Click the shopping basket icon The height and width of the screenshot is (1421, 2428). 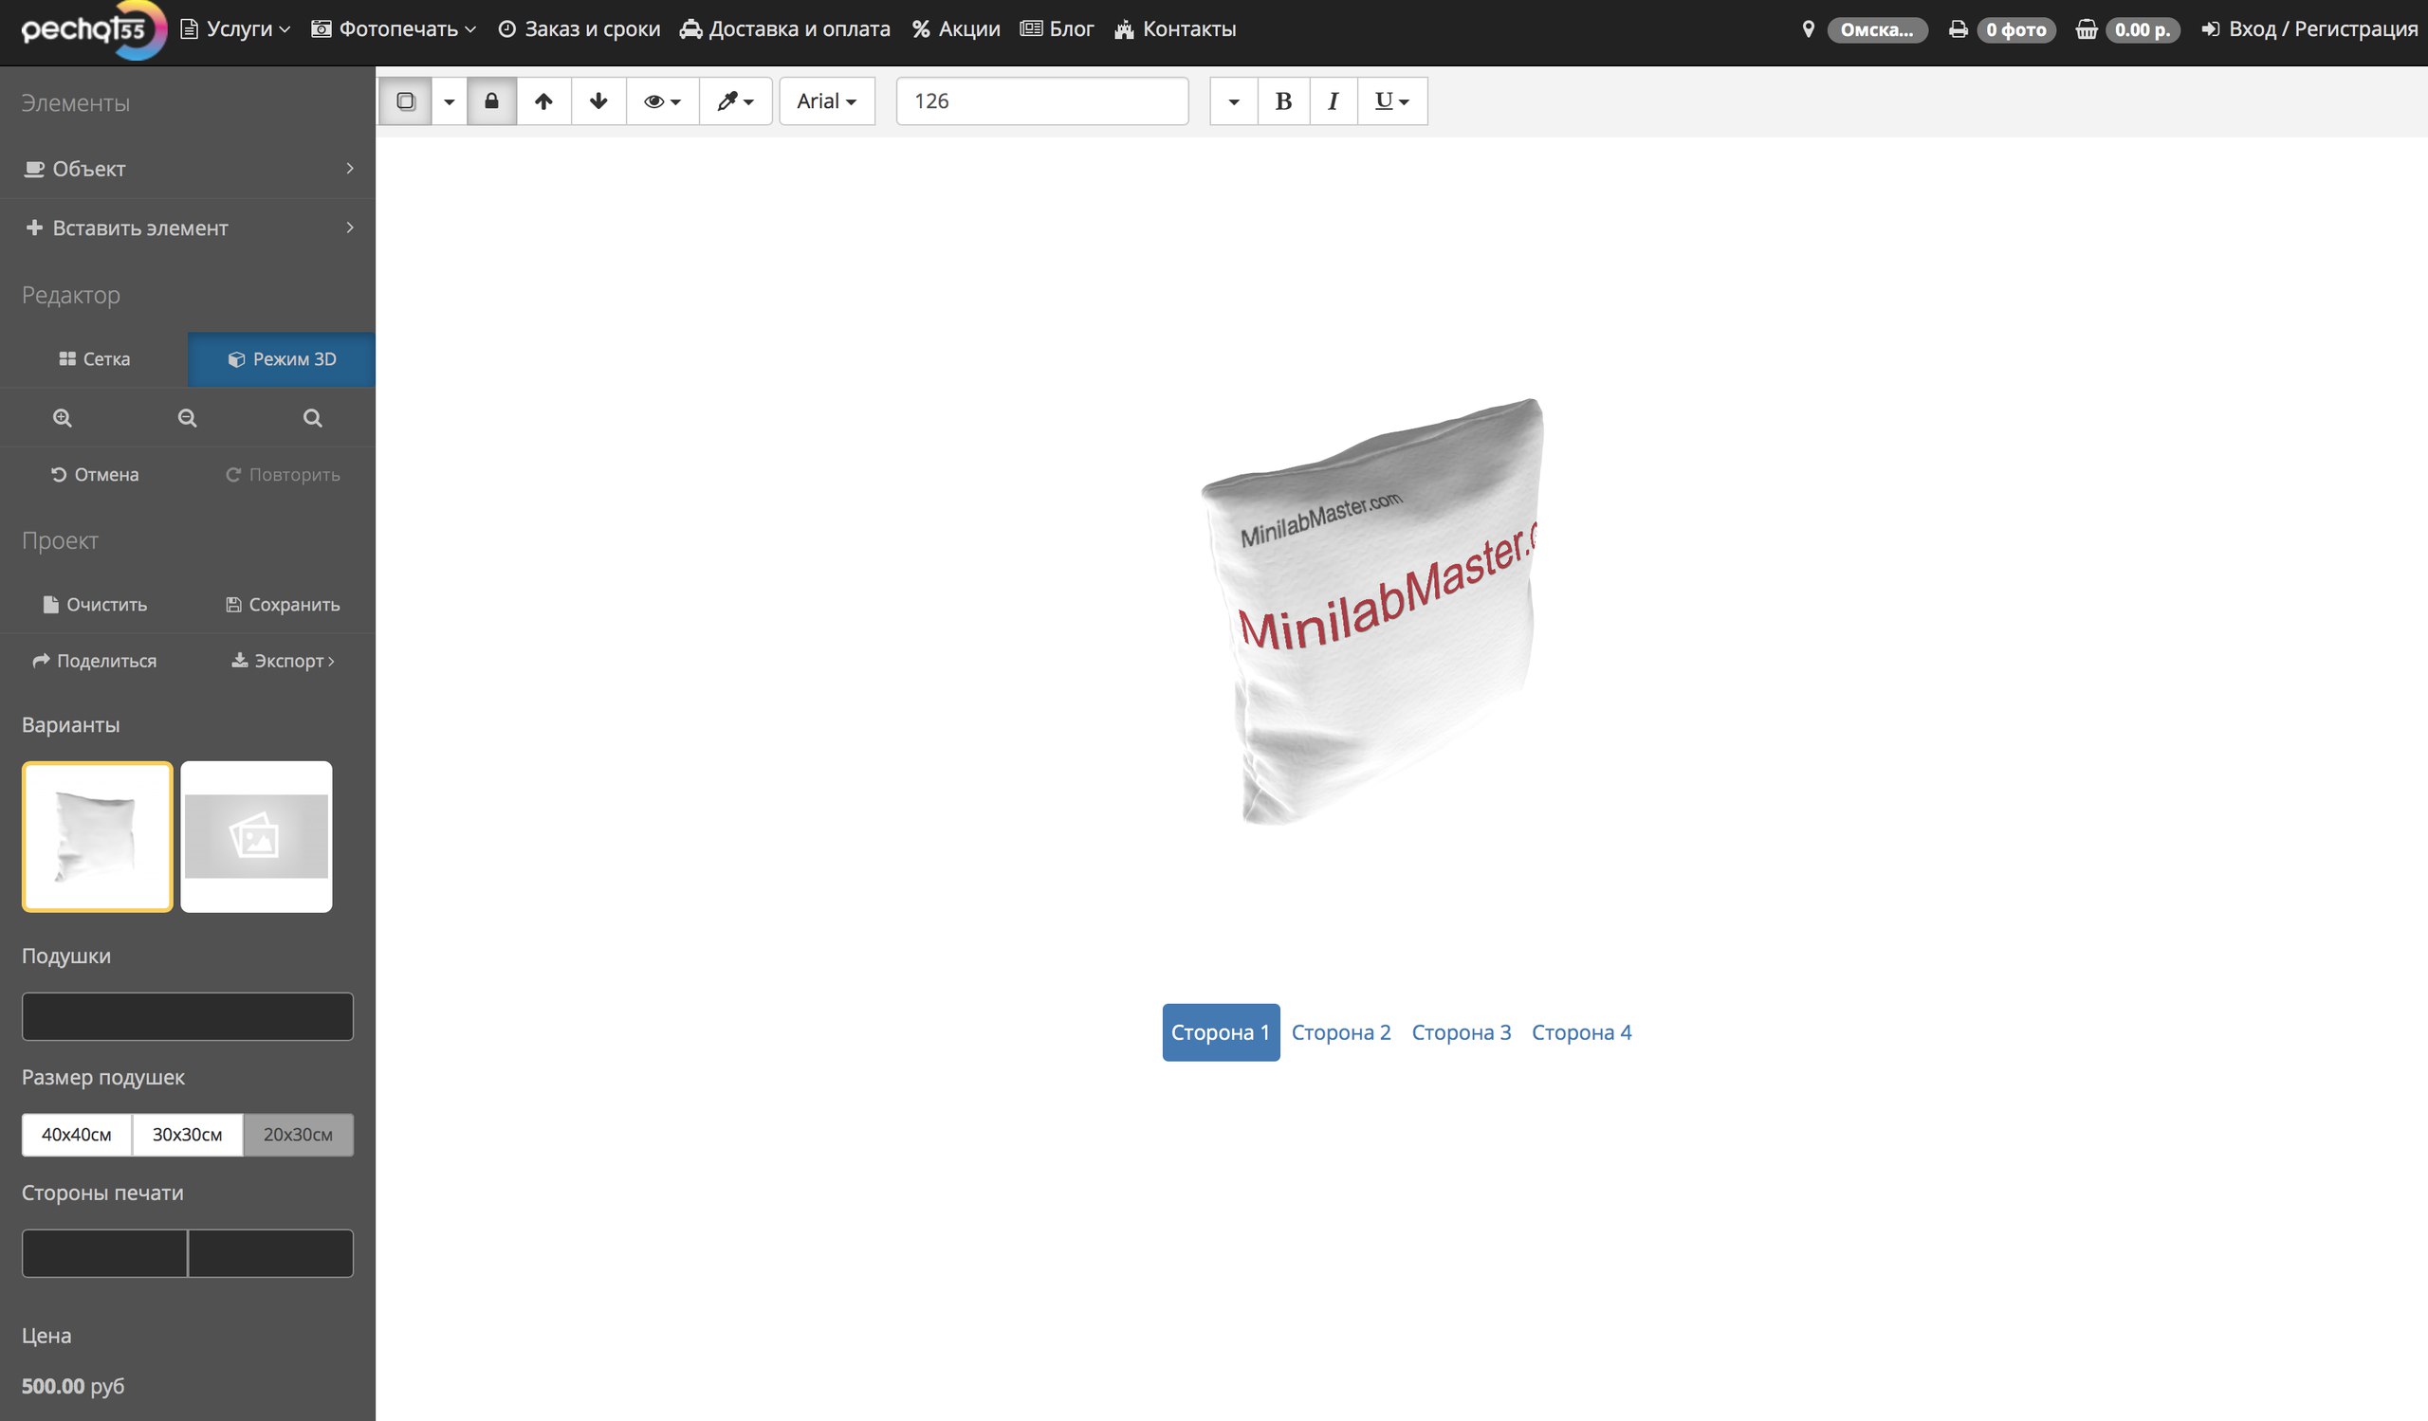point(2086,29)
